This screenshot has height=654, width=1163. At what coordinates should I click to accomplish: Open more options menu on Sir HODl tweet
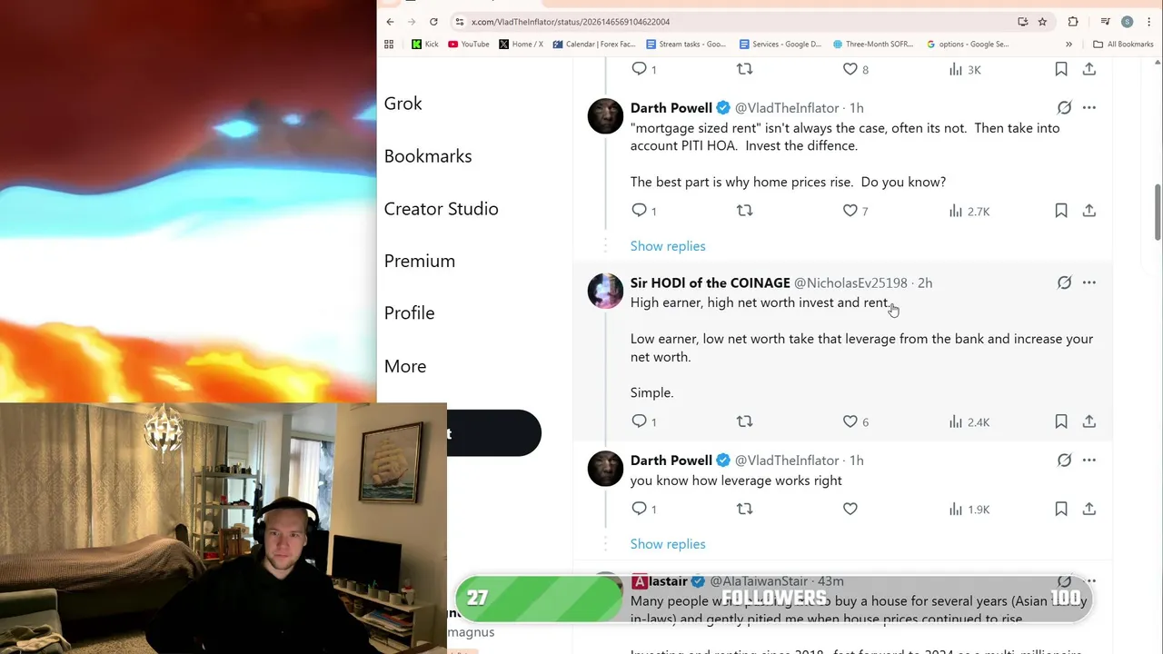point(1088,282)
